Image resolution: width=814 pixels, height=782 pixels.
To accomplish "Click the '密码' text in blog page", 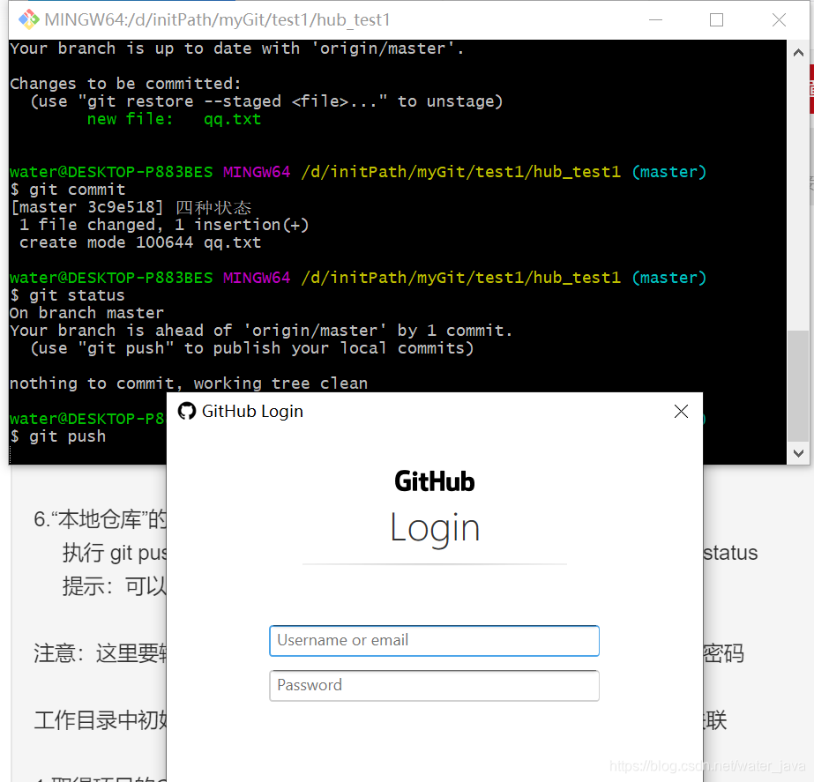I will click(x=724, y=653).
